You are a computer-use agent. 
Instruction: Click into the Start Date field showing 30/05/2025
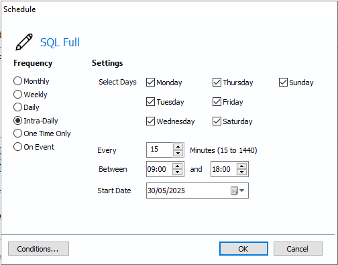pyautogui.click(x=188, y=191)
